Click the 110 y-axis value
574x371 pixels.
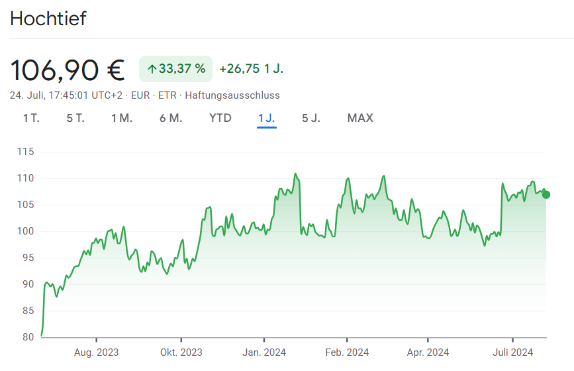click(25, 178)
